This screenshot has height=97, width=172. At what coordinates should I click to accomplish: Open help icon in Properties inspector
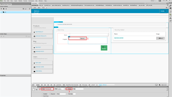(167, 88)
